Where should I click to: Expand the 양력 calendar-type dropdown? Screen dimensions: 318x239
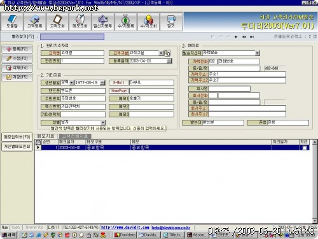[72, 83]
